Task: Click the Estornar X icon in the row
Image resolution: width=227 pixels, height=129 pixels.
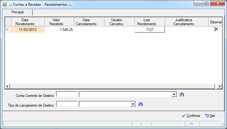Action: point(216,29)
